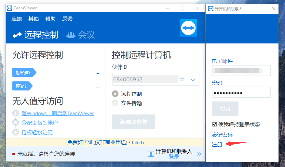The height and width of the screenshot is (167, 285).
Task: Click the 忘记密码 link
Action: click(222, 135)
